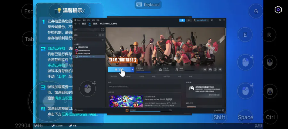Viewport: 288px width, 129px height.
Task: Open the achievements medal icon
Action: [177, 69]
